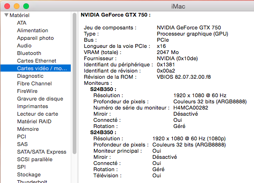Image resolution: width=254 pixels, height=183 pixels.
Task: Click the Télévision label
Action: point(107,175)
